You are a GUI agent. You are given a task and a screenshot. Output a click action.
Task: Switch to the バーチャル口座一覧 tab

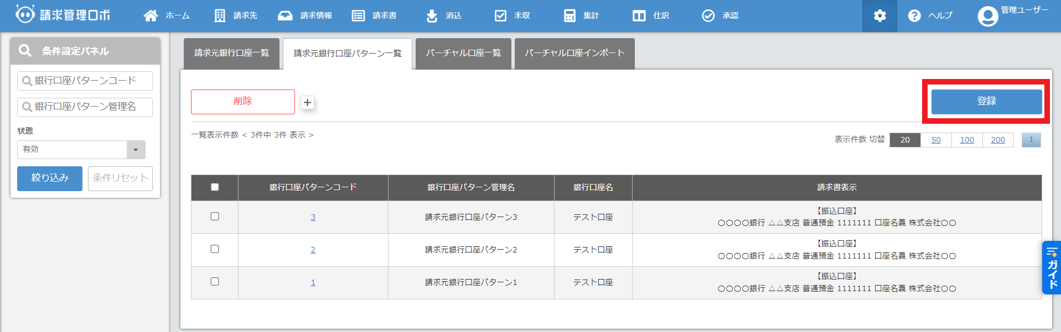(463, 53)
